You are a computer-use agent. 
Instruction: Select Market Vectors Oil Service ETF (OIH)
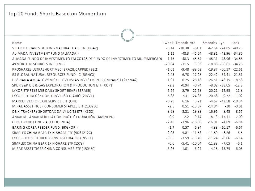(46, 101)
